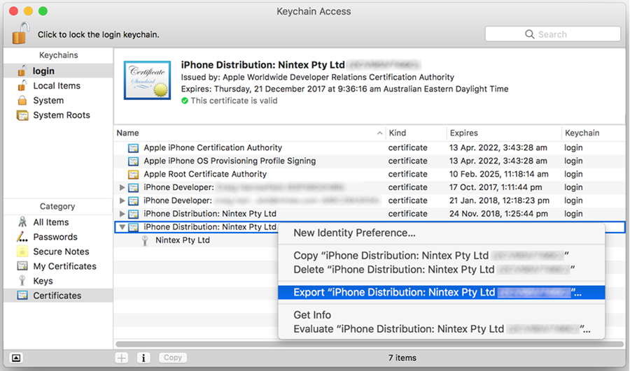Viewport: 630px width, 371px height.
Task: Click 24 Nov. 2018, 1:25:44 pm expiry
Action: click(498, 214)
